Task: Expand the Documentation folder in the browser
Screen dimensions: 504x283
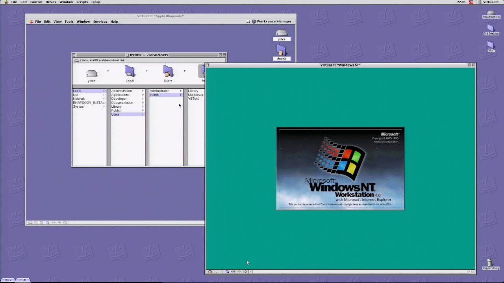Action: [x=143, y=103]
